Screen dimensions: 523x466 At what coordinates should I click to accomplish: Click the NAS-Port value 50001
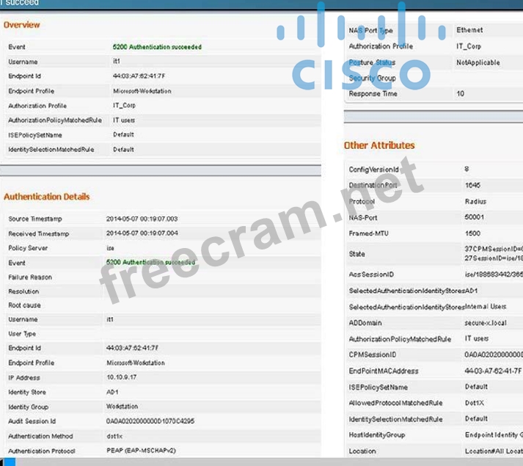click(x=474, y=217)
